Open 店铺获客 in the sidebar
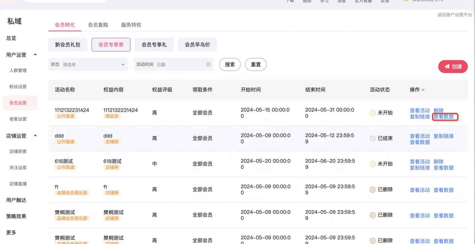Viewport: 475px width, 244px height. 18,151
